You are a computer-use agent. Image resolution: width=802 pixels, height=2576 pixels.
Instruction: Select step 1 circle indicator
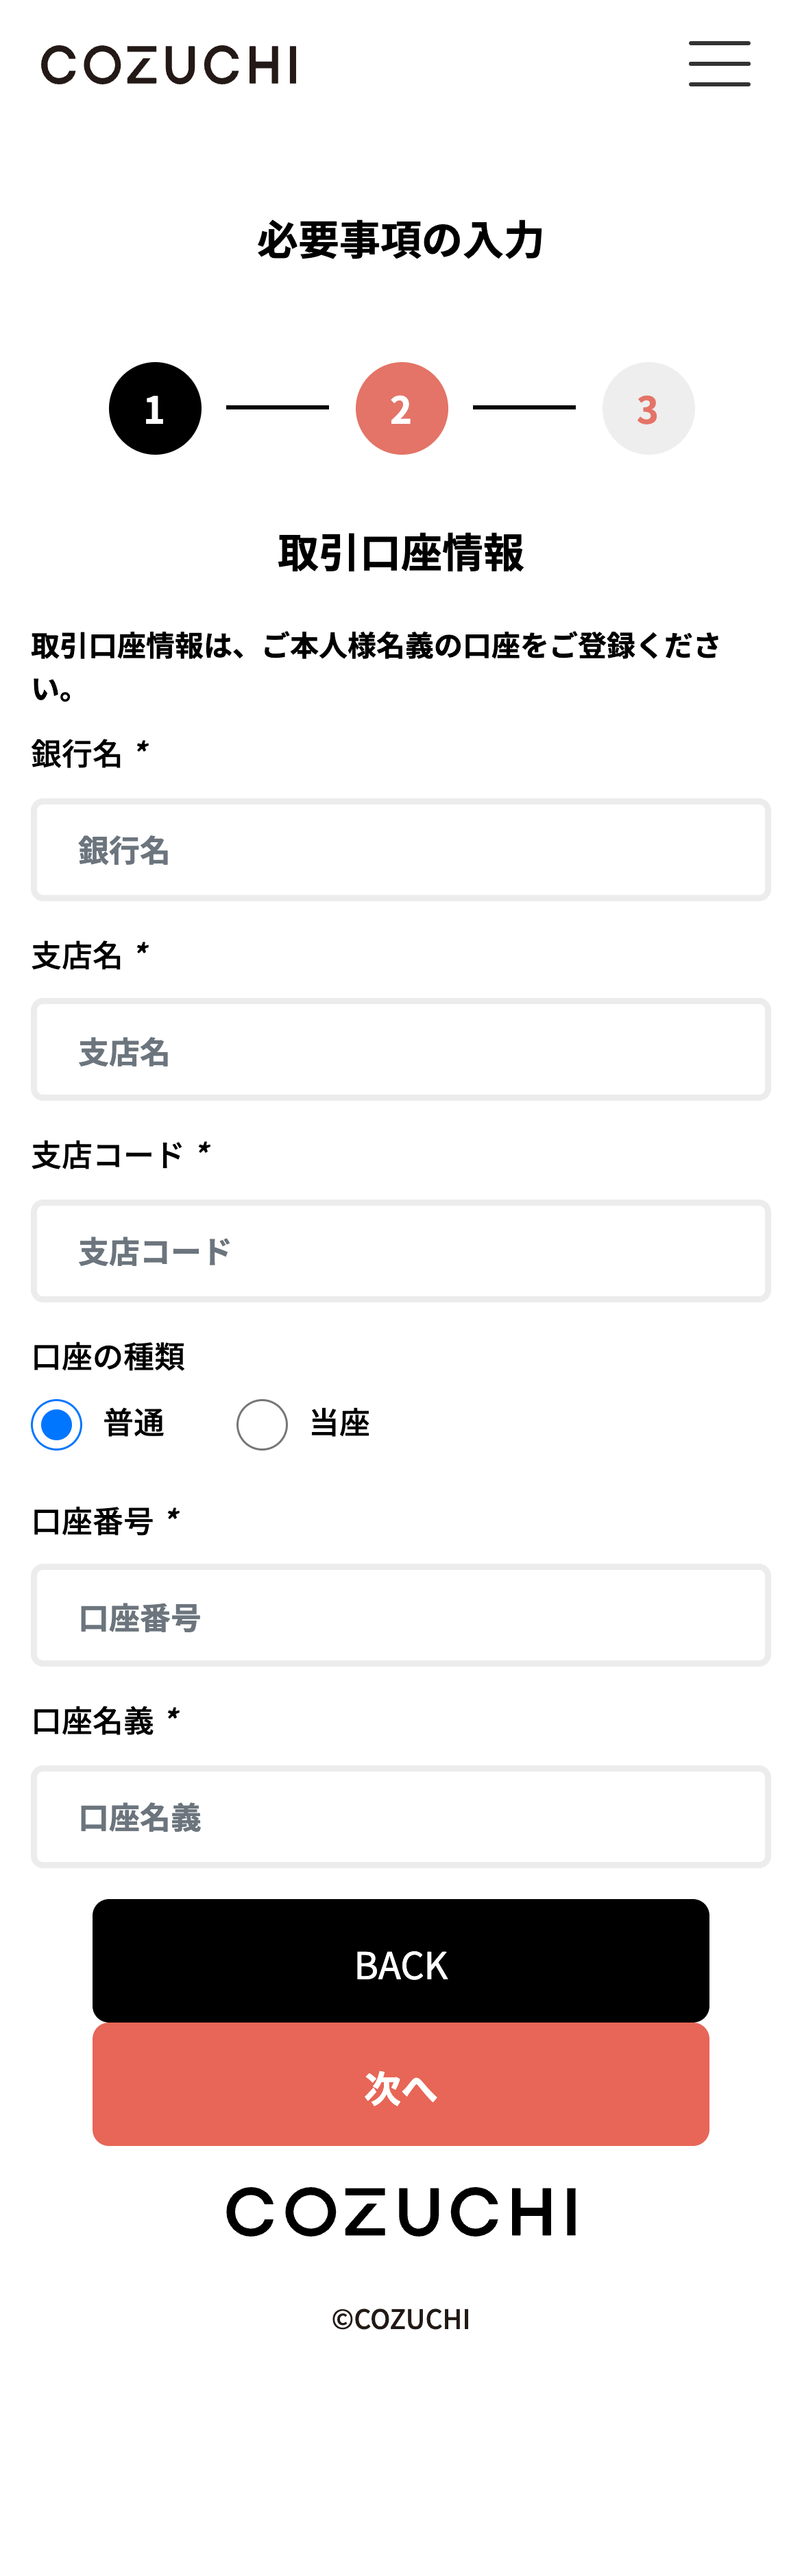coord(155,408)
